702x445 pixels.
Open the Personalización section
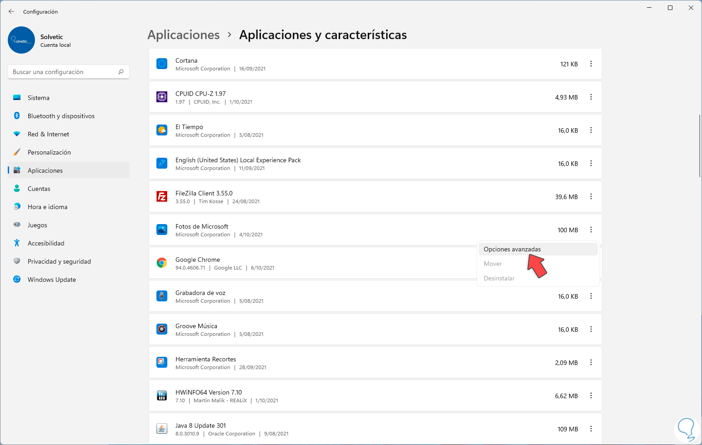[x=69, y=152]
